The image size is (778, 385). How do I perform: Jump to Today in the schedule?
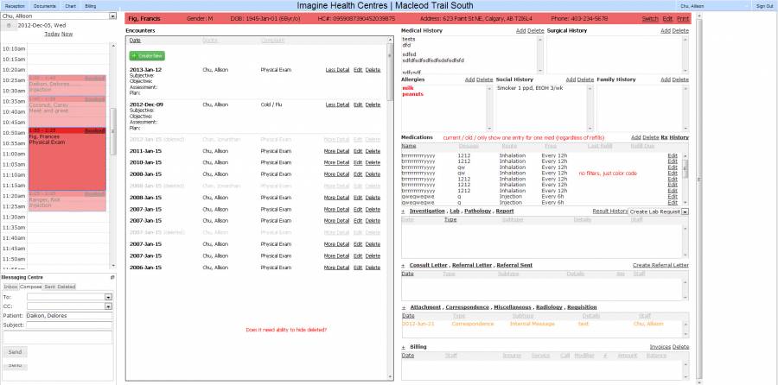tap(52, 35)
